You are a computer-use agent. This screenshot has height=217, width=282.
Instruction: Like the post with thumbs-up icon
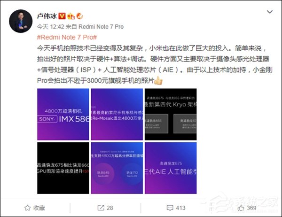pos(241,208)
